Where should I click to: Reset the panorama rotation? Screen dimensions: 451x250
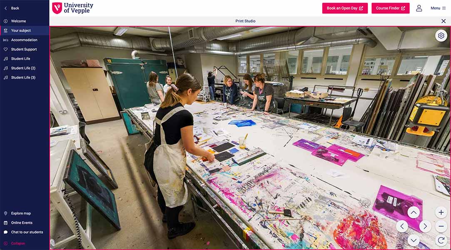[441, 240]
